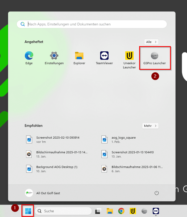Open the aog_logo_square file icon
The height and width of the screenshot is (217, 187).
click(x=104, y=139)
